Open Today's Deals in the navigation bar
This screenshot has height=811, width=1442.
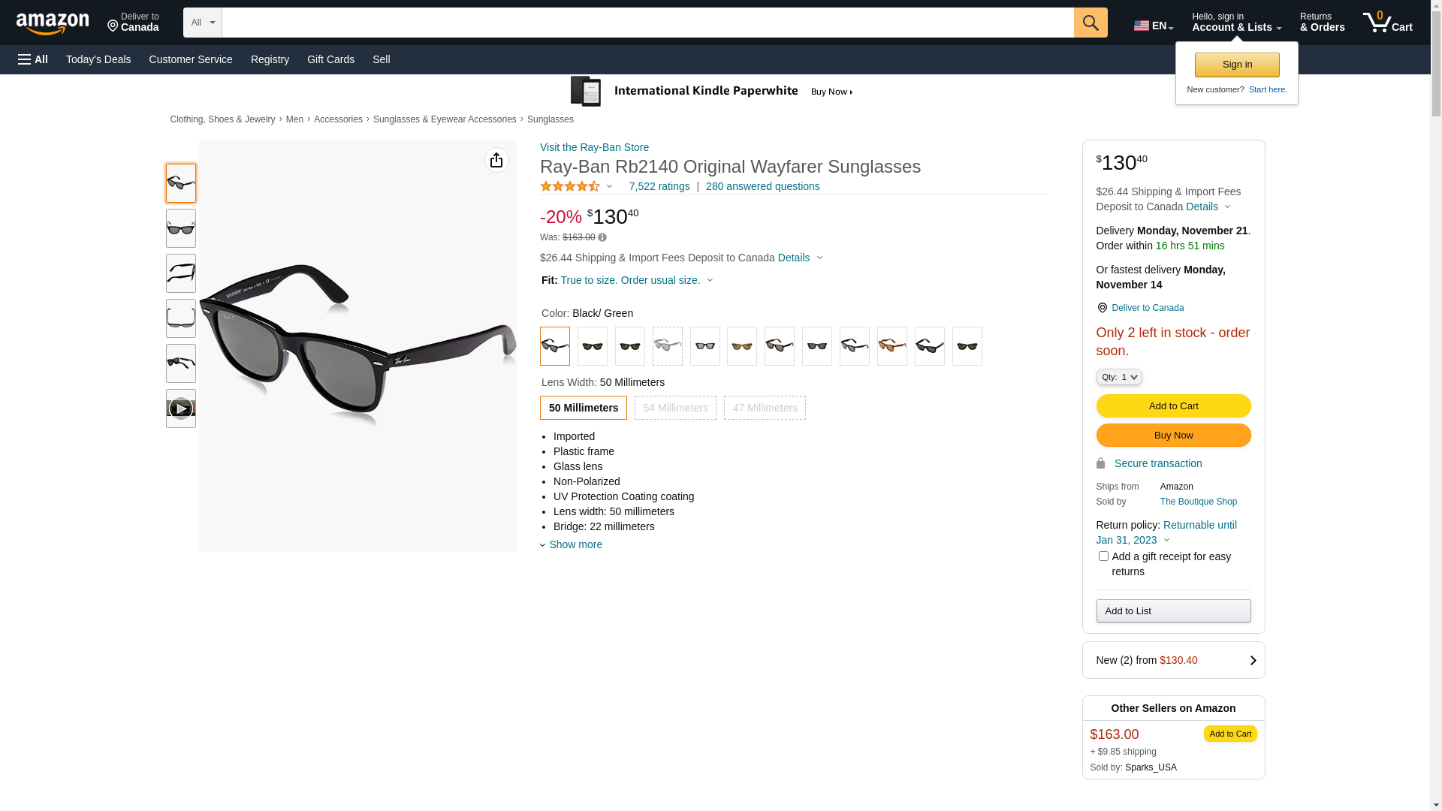pos(98,59)
